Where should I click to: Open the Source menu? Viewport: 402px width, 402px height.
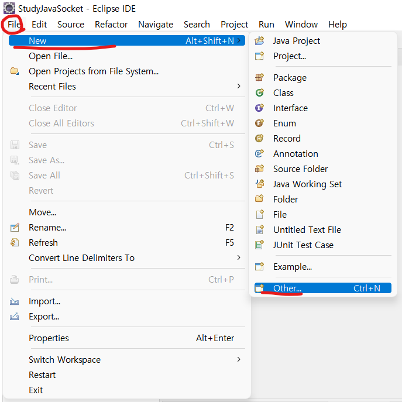pos(71,25)
